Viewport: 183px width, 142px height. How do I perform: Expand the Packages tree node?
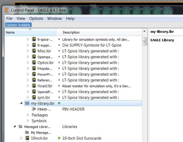[x=28, y=115]
